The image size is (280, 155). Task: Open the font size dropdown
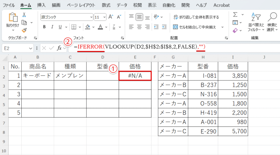104,17
